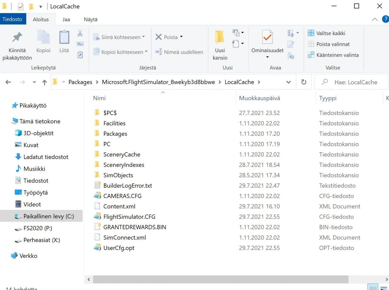Pin to quick access with Kiinnitä pikakäyttöön
This screenshot has width=389, height=290.
[x=17, y=46]
